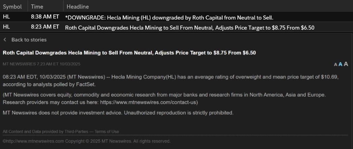
Task: Go back to stories list
Action: (x=29, y=40)
